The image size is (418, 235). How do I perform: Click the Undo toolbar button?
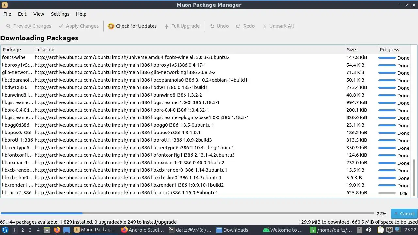point(219,26)
